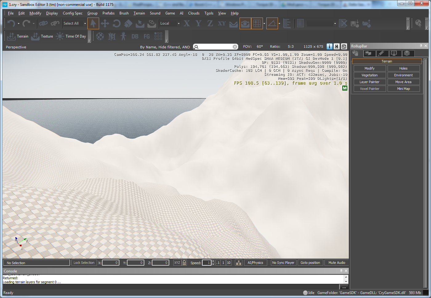The width and height of the screenshot is (431, 298).
Task: Toggle the snap to grid button
Action: point(257,23)
